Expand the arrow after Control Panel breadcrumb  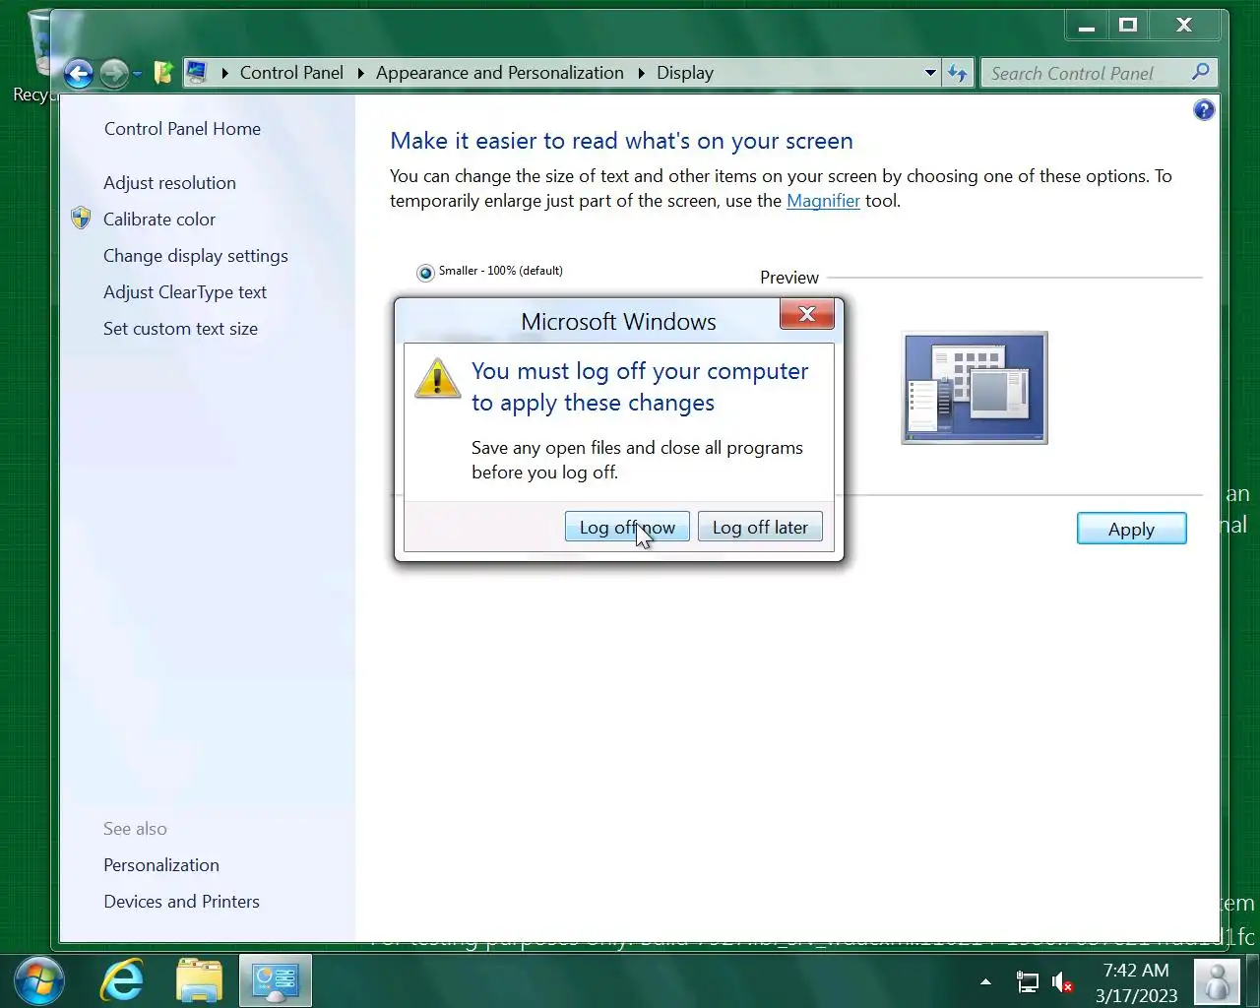(x=360, y=73)
